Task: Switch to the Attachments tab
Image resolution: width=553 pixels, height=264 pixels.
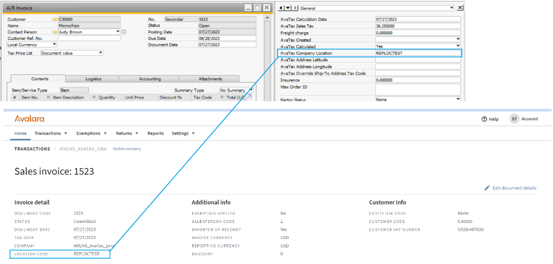Action: click(210, 78)
